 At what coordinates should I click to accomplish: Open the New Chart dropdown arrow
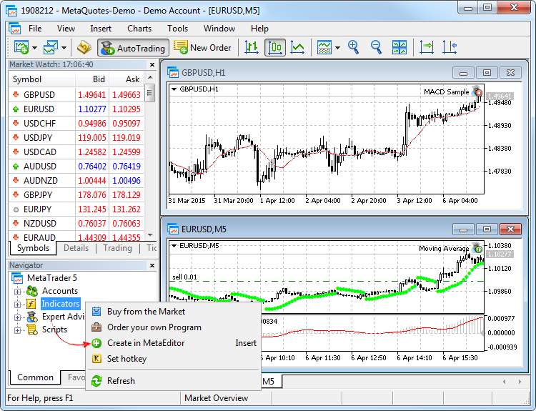[34, 48]
